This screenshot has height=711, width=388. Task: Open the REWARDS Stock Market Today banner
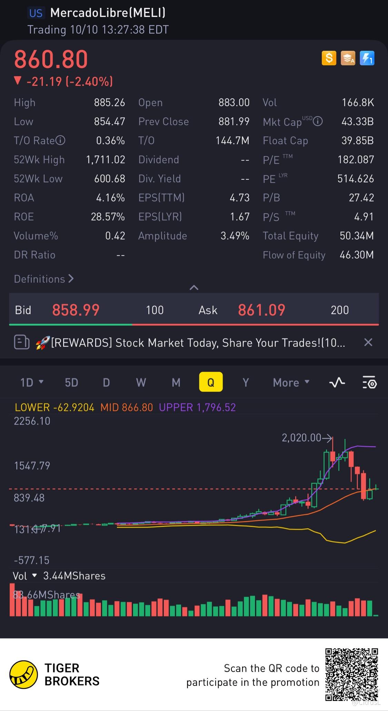[194, 343]
